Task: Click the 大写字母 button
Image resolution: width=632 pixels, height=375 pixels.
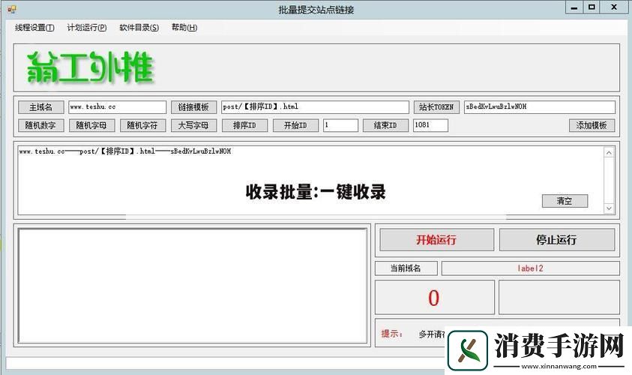Action: pos(194,125)
